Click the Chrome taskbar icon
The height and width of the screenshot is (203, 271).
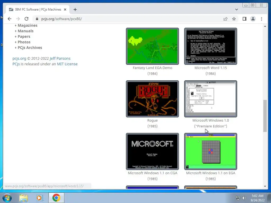tap(56, 198)
